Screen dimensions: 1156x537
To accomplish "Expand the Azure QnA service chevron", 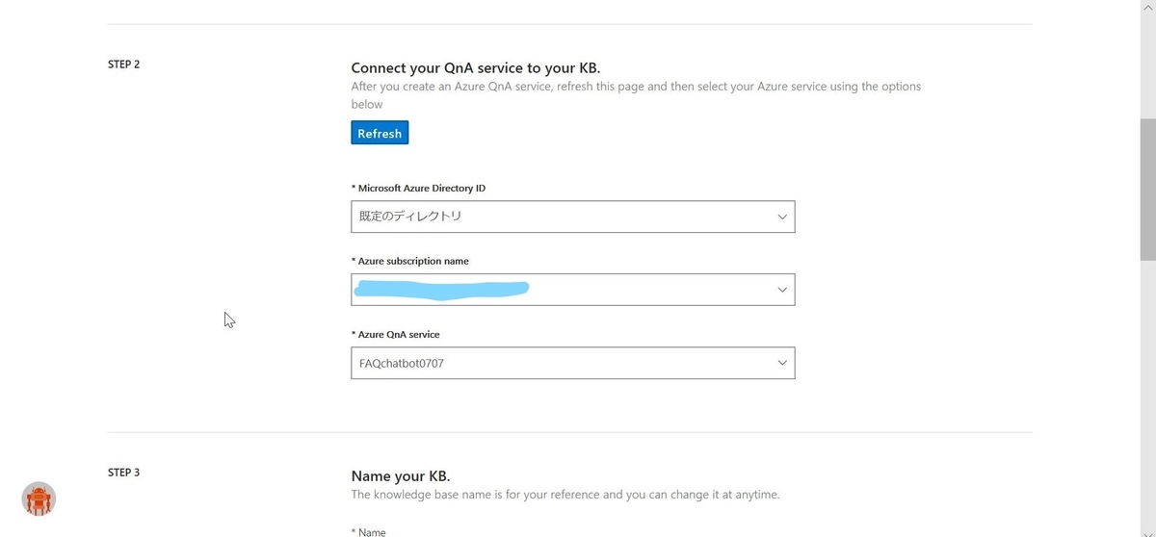I will [782, 363].
